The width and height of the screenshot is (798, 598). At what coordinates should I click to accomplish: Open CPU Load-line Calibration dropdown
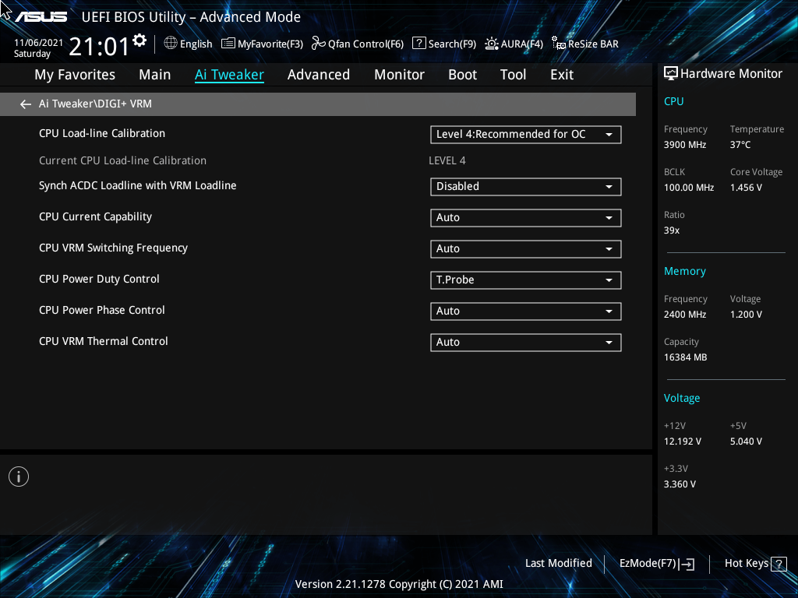526,134
